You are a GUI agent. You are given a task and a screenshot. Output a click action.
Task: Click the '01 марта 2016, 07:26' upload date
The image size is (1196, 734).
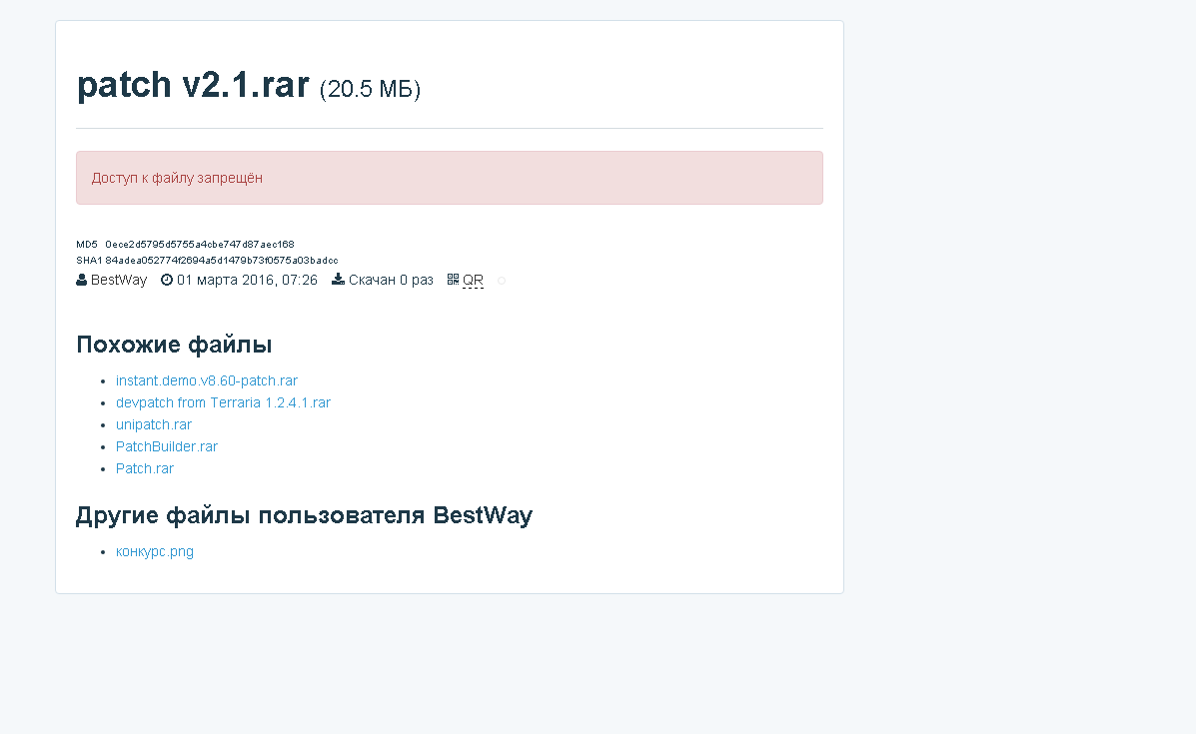247,281
